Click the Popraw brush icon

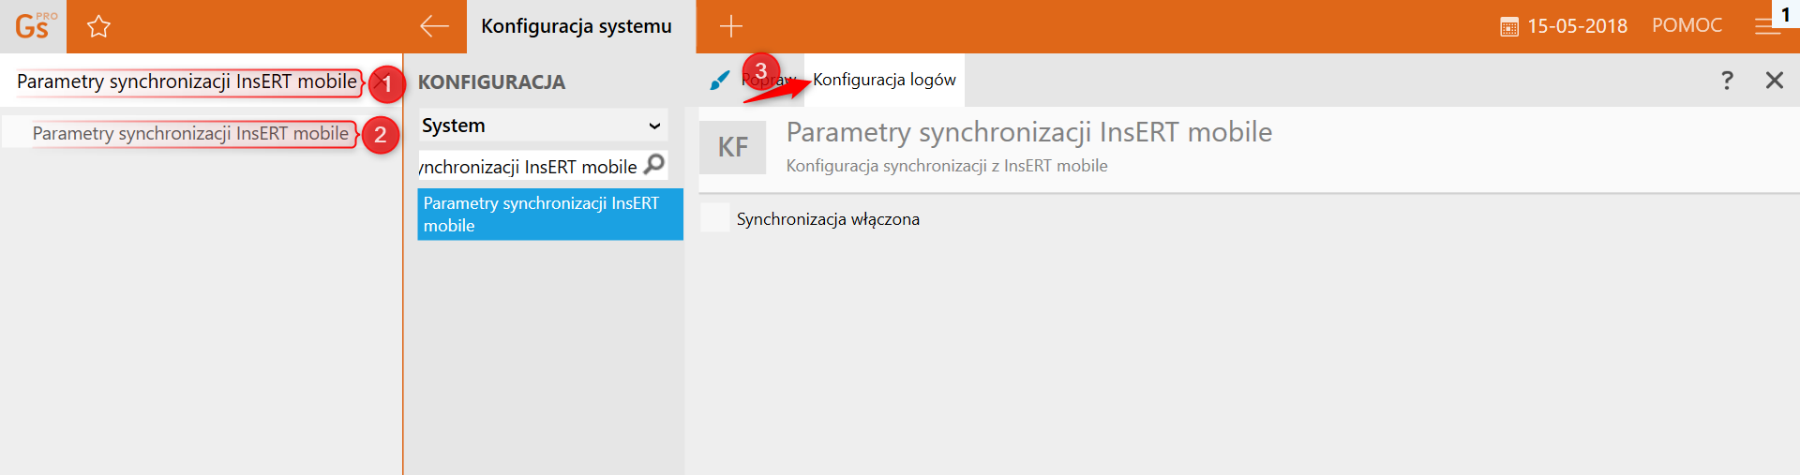(x=720, y=81)
